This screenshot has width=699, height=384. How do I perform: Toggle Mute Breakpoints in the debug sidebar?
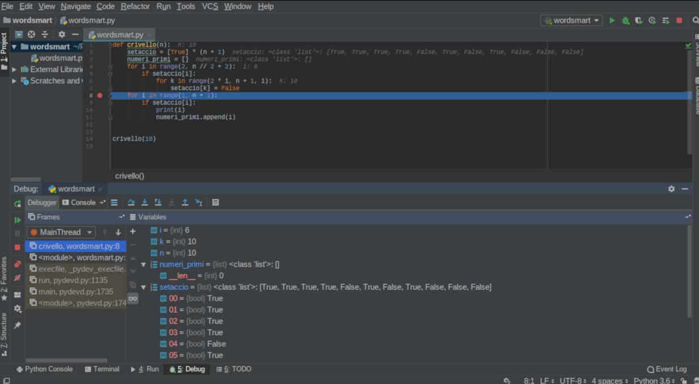coord(18,278)
